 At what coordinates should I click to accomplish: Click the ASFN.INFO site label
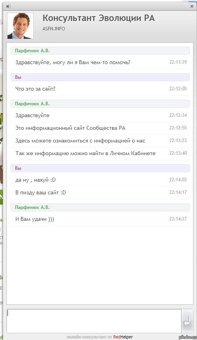pos(54,29)
